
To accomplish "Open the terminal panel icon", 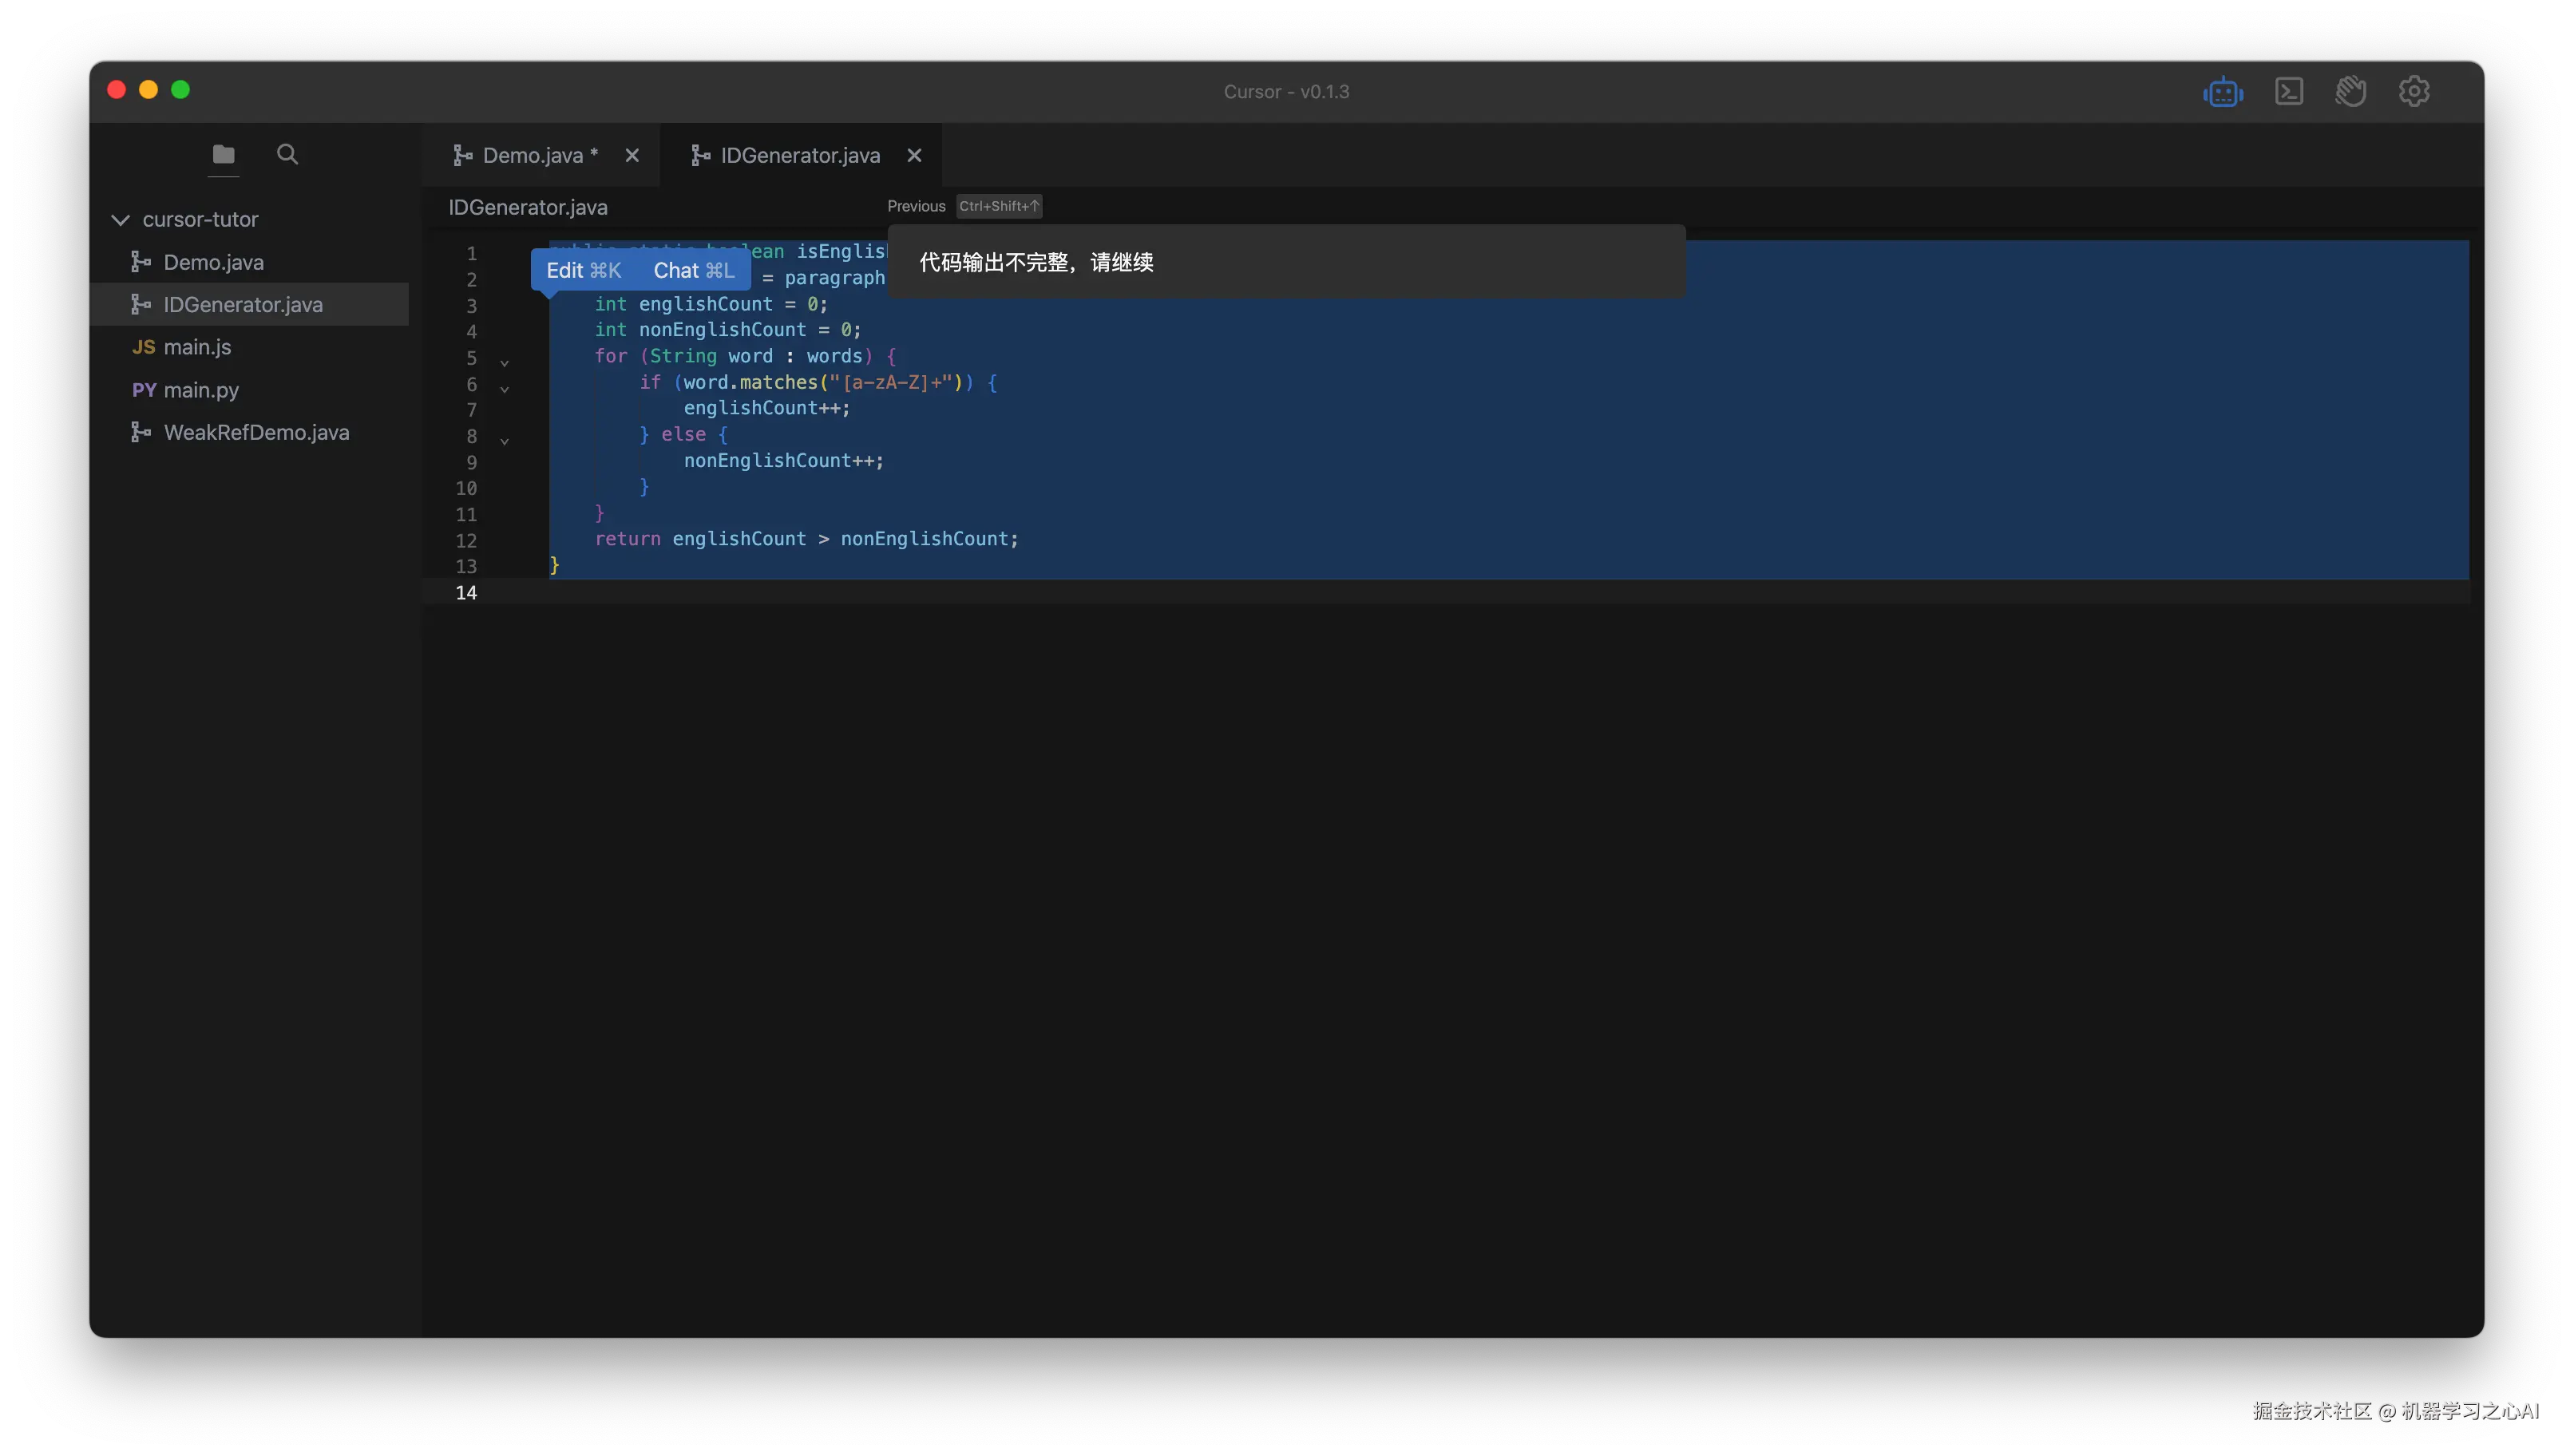I will click(2288, 92).
